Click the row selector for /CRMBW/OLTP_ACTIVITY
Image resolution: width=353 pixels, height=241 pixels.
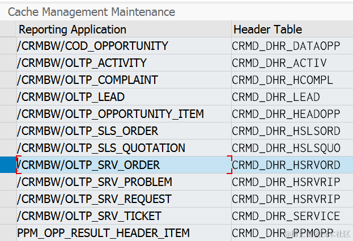pyautogui.click(x=8, y=63)
